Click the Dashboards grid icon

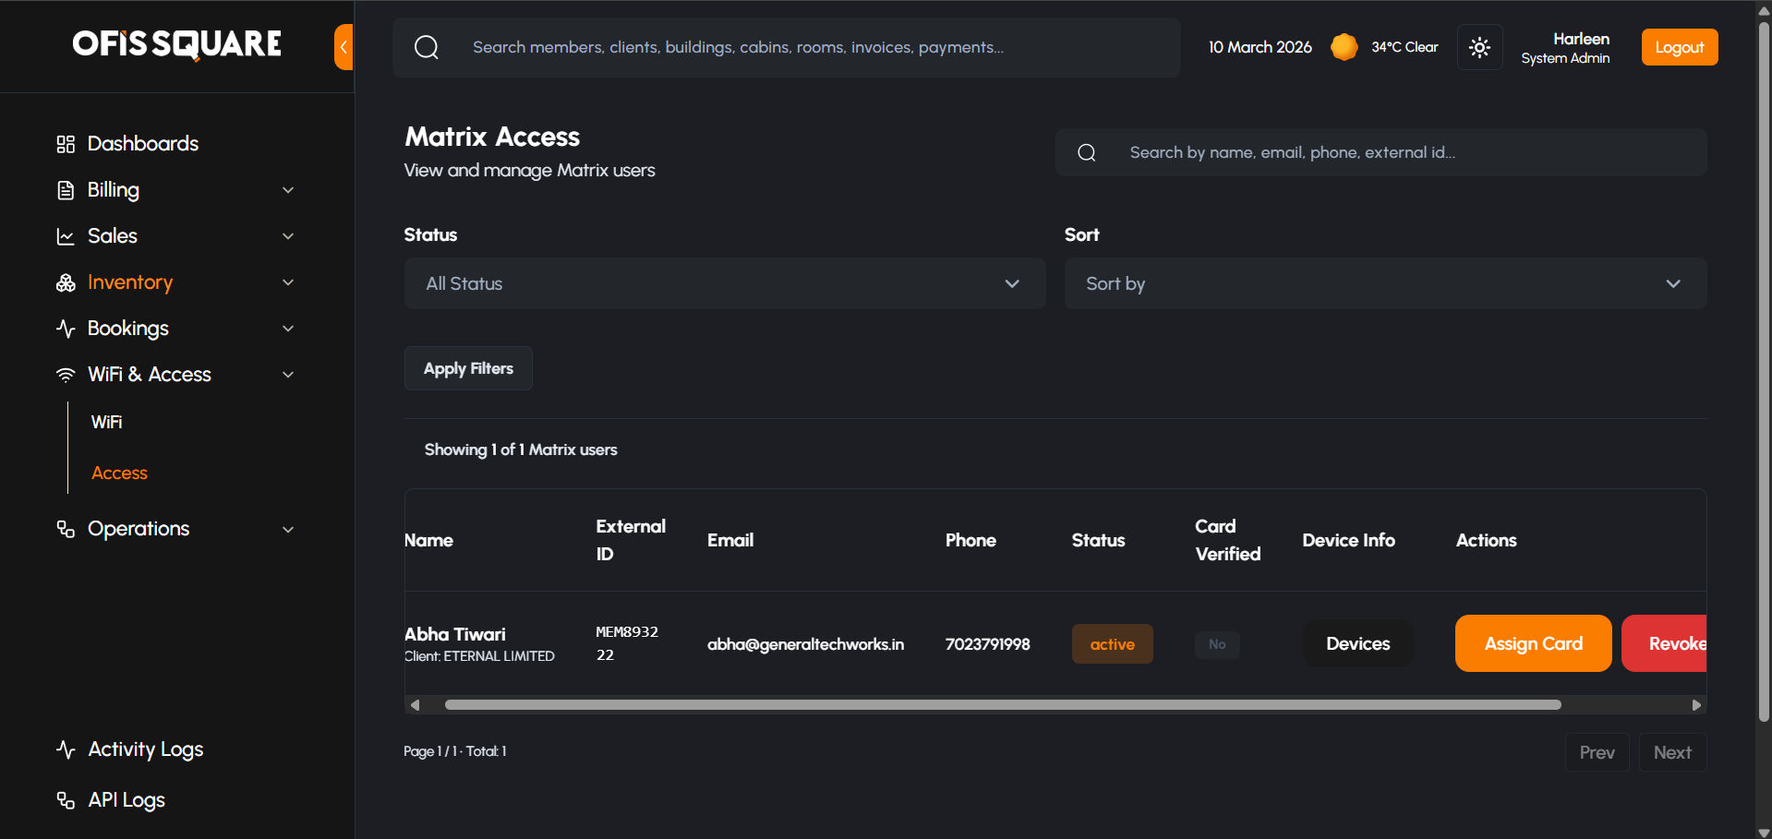66,144
